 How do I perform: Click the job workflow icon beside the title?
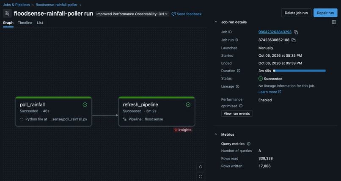[x=7, y=14]
